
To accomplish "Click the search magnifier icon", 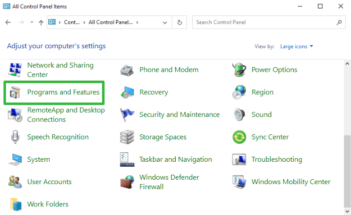I will [339, 22].
